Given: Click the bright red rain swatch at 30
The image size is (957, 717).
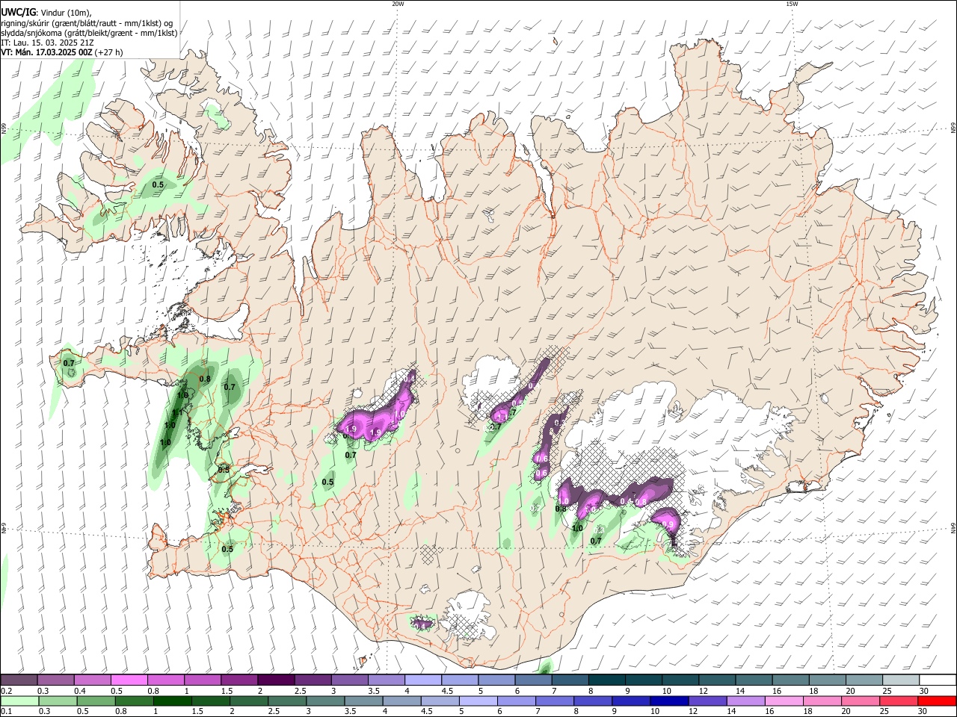Looking at the screenshot, I should [938, 701].
